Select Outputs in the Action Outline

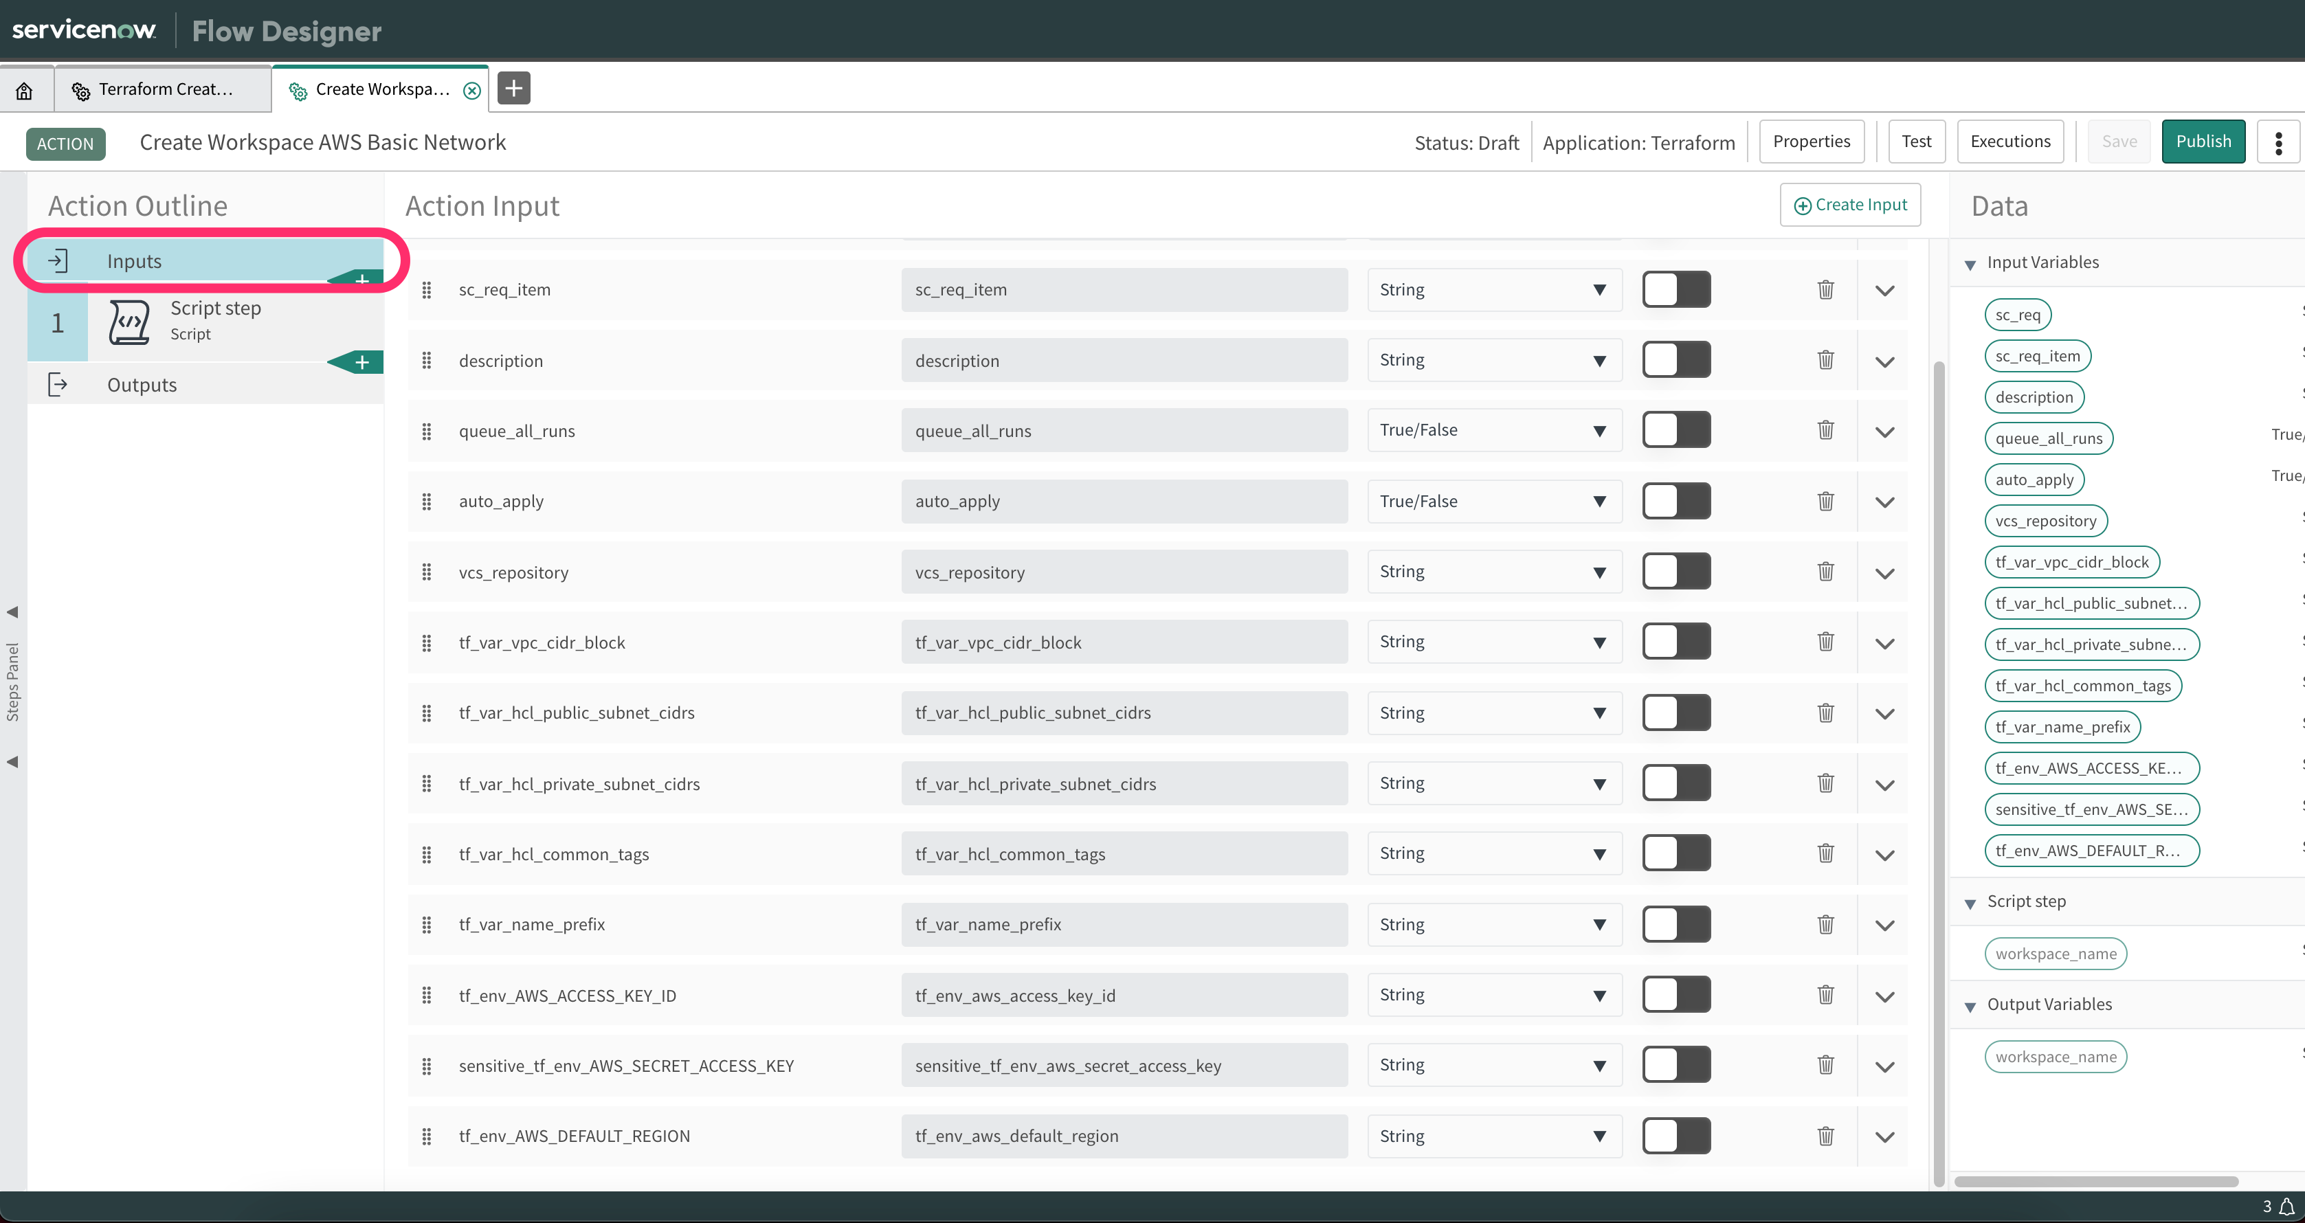click(x=142, y=385)
